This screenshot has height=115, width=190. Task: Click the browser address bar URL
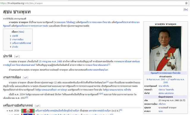click(x=21, y=3)
